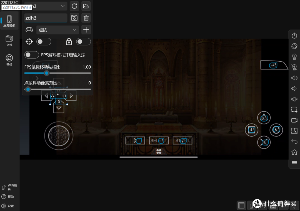Add a new 点按 key mapping
300x211 pixels.
86,30
